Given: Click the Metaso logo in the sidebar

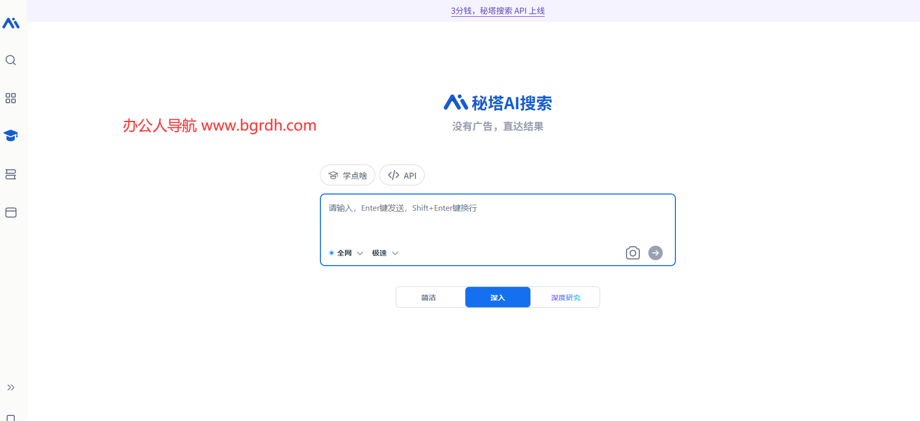Looking at the screenshot, I should click(x=11, y=23).
